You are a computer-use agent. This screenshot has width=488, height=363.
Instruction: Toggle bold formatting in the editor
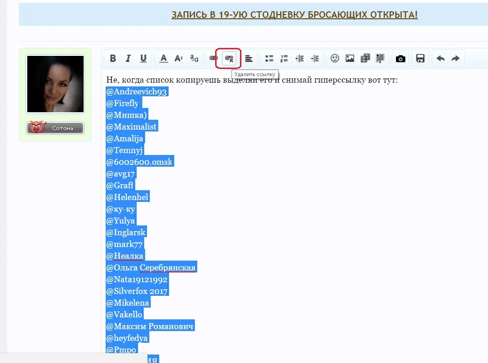pyautogui.click(x=112, y=58)
